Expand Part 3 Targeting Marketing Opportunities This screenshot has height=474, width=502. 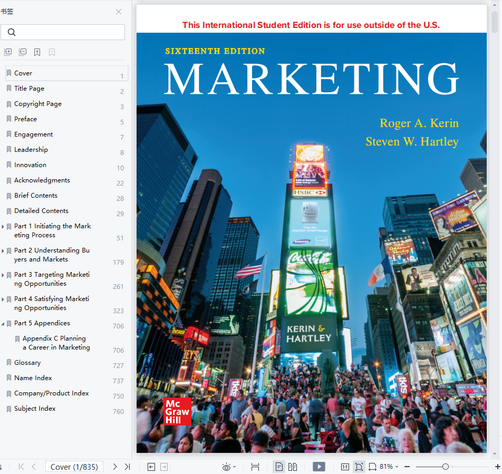click(3, 275)
